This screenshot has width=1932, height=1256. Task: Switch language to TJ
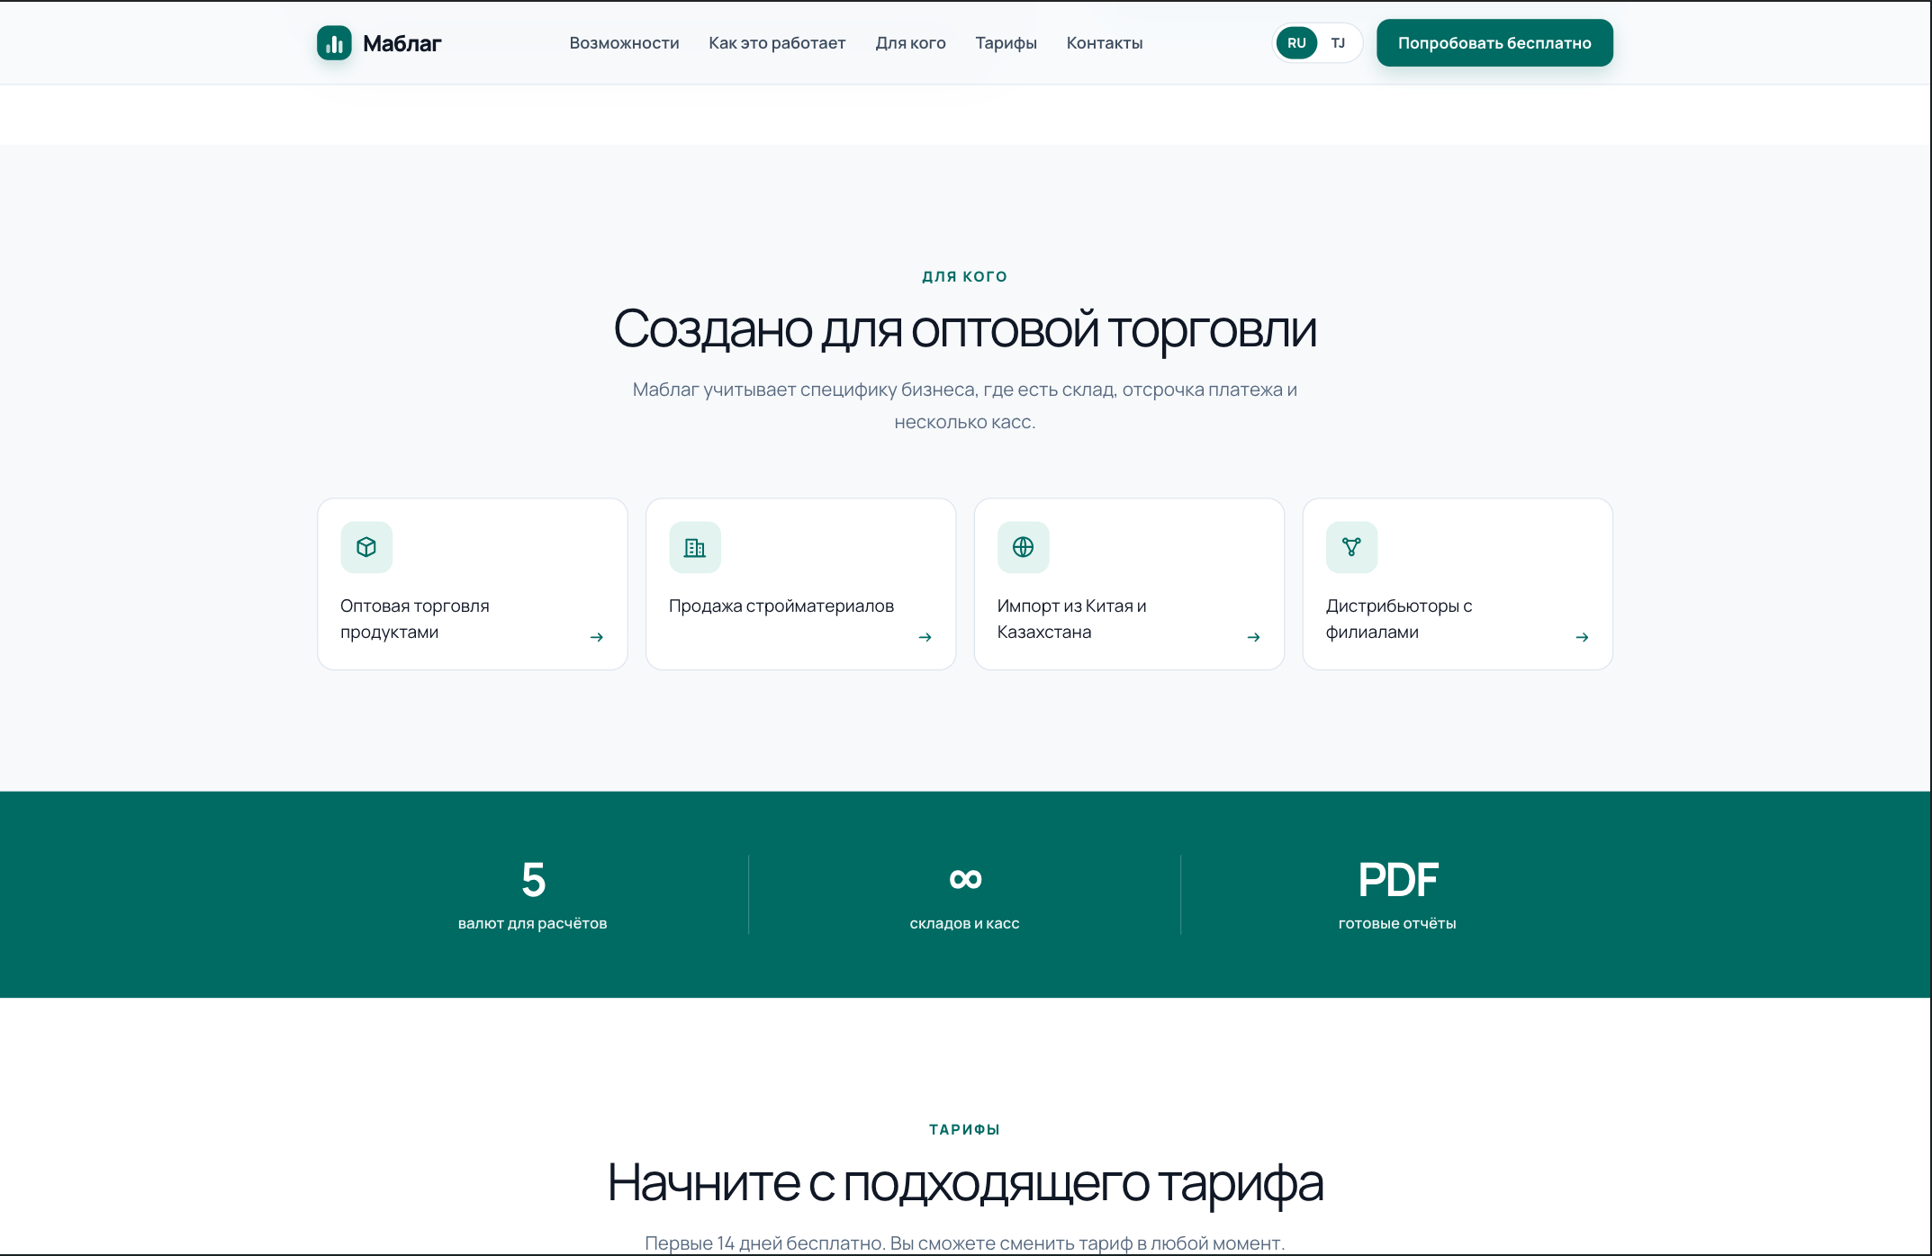(1338, 43)
